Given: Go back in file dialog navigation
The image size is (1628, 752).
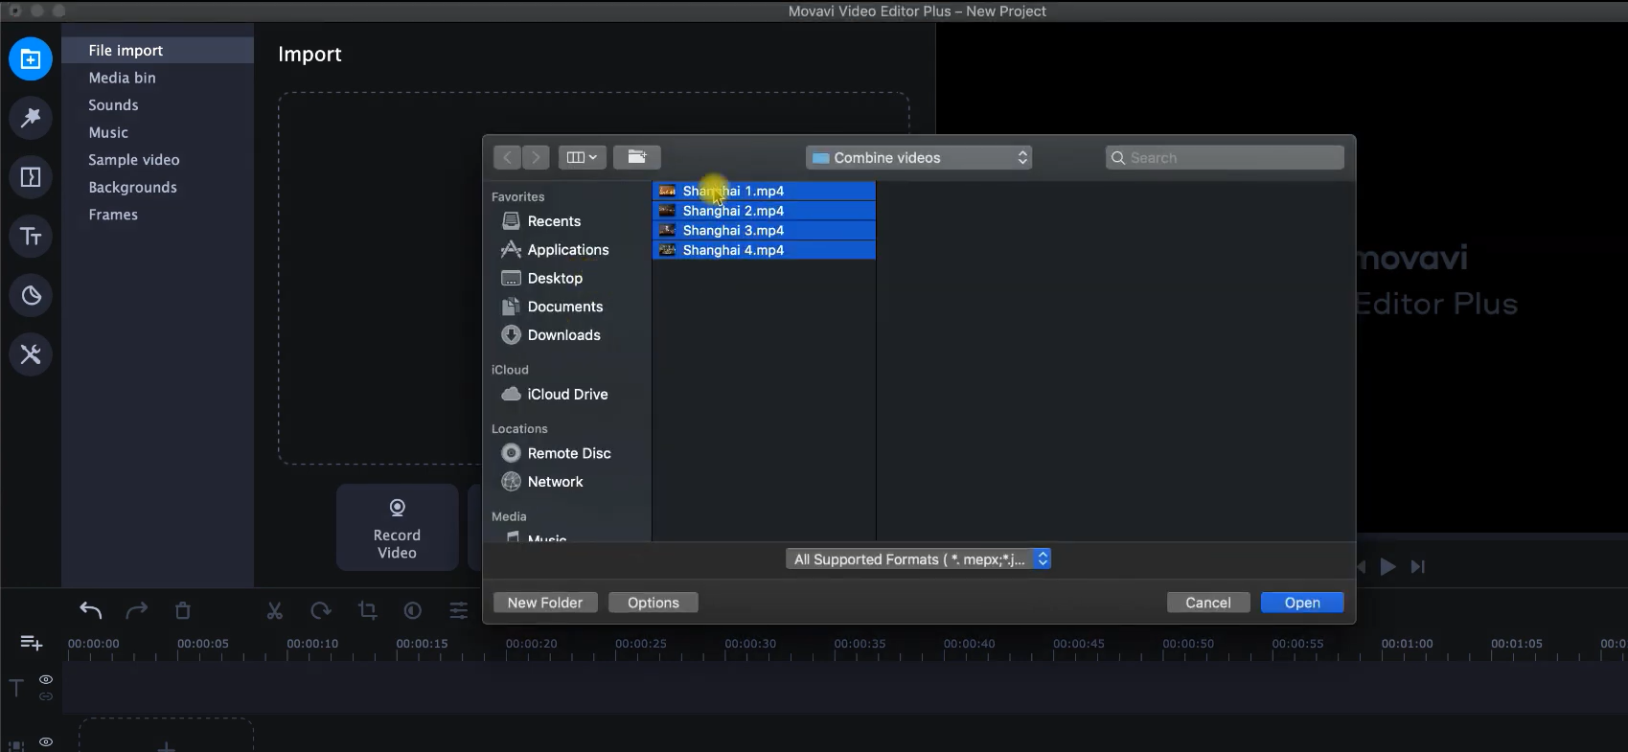Looking at the screenshot, I should point(508,157).
